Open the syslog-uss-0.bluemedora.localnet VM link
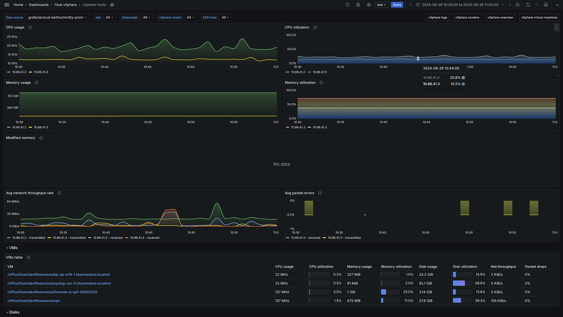 pos(59,284)
